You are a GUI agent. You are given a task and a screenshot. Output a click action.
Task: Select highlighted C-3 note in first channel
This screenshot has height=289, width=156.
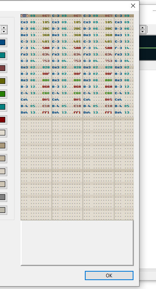[x=24, y=16]
